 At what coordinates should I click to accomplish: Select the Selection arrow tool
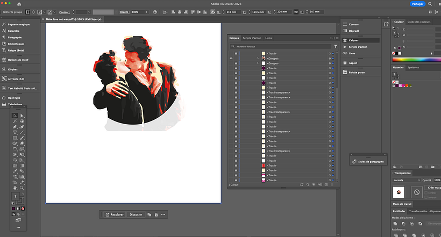click(x=15, y=116)
